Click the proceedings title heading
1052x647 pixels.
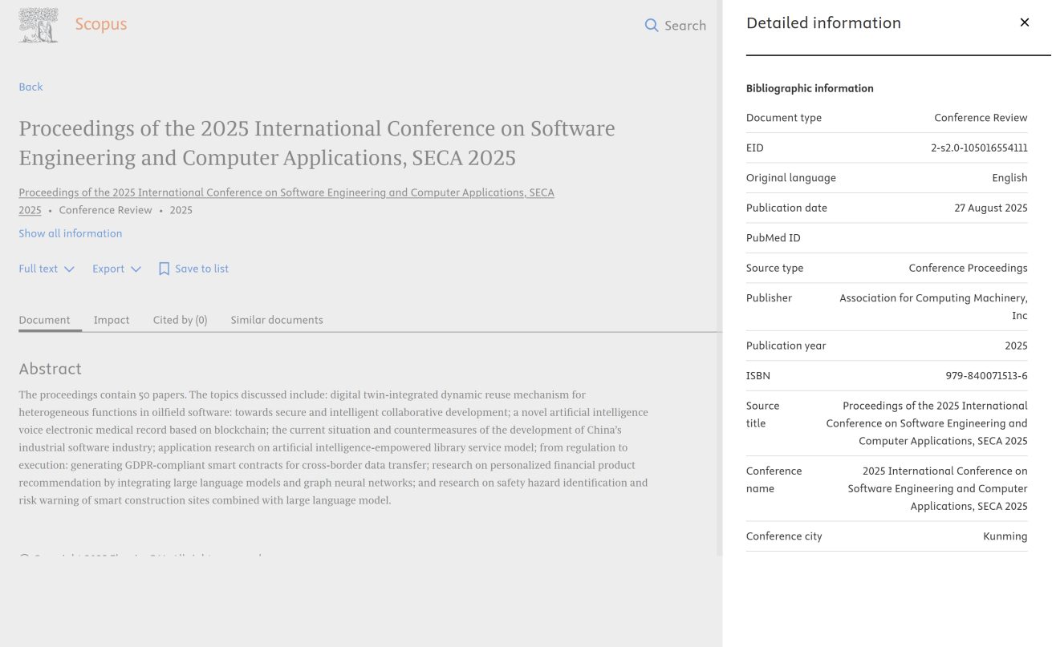pyautogui.click(x=317, y=143)
